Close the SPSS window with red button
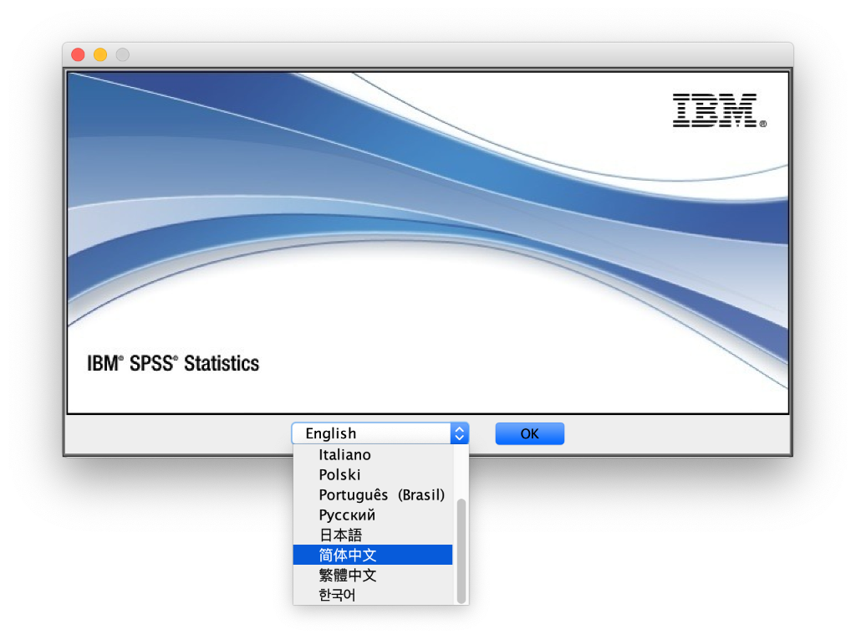Screen dimensions: 856x635 pyautogui.click(x=78, y=54)
